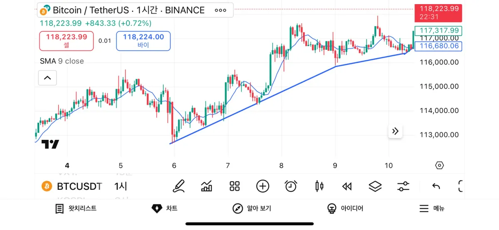The image size is (499, 230).
Task: Undo last action with arrow icon
Action: coord(436,186)
